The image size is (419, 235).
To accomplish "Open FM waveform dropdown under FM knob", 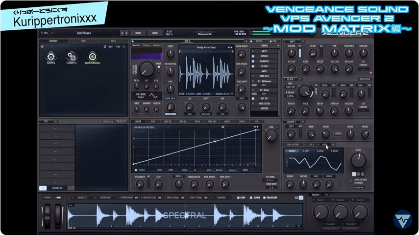I will point(190,114).
